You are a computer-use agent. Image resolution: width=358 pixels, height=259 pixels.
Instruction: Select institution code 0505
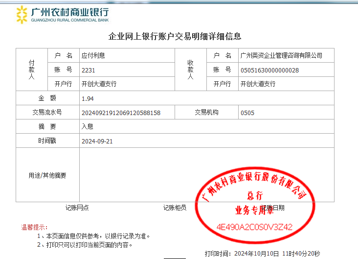click(247, 113)
